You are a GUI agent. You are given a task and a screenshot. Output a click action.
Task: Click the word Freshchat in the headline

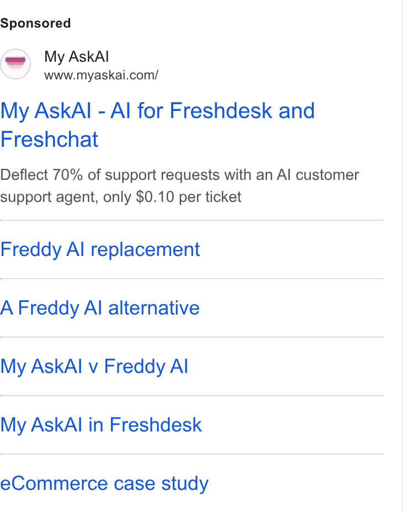coord(49,140)
